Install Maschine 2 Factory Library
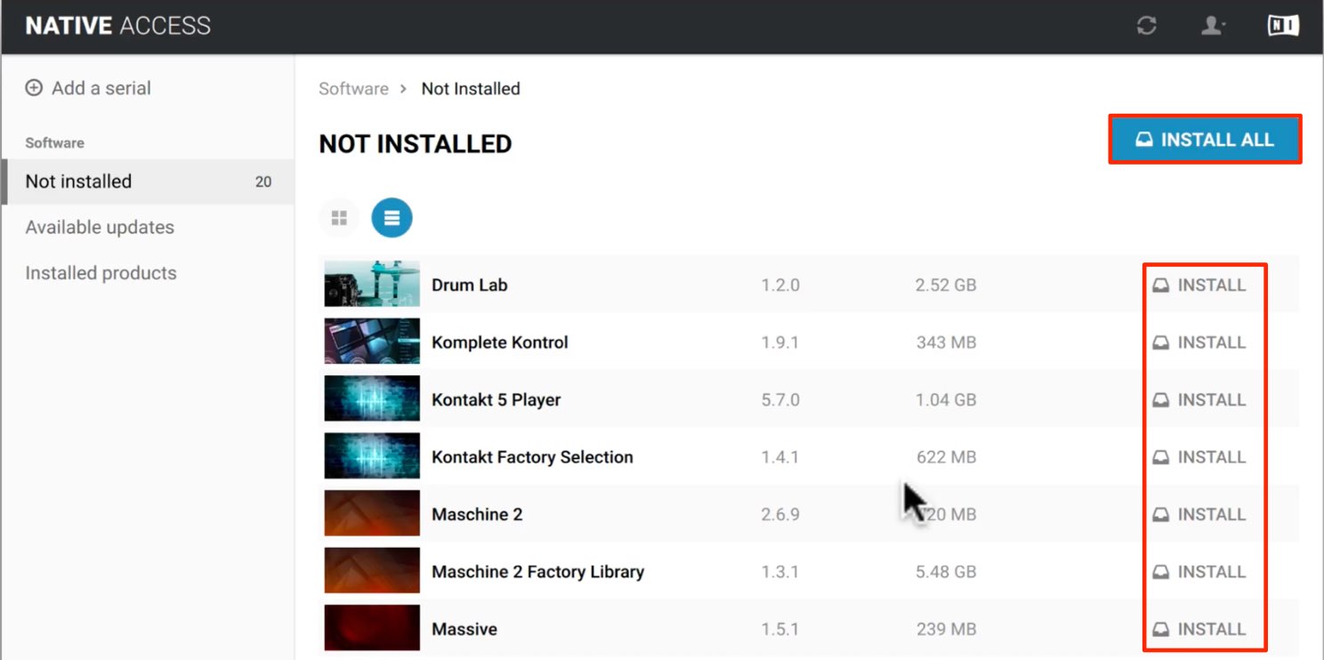 pos(1199,572)
